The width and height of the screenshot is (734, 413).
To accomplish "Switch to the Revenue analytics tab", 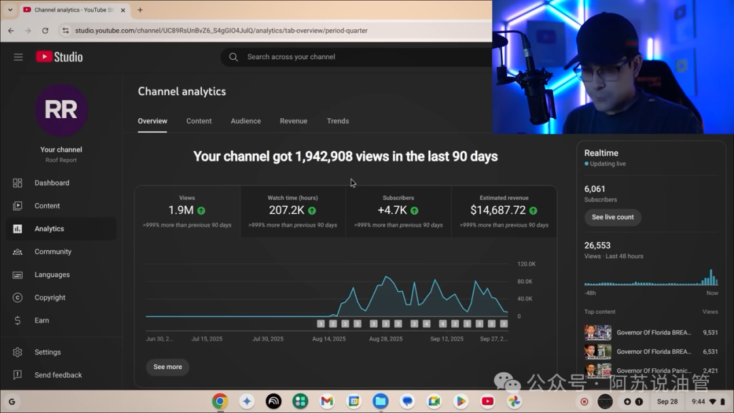I will pos(293,121).
